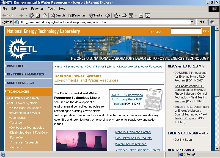Open the Coal Utilization By-Products link
This screenshot has height=158, width=220.
(133, 138)
